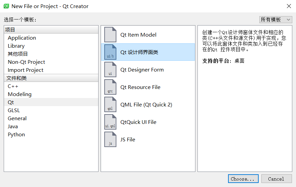The width and height of the screenshot is (296, 187).
Task: Select the Non-Qt Project category
Action: [x=51, y=62]
